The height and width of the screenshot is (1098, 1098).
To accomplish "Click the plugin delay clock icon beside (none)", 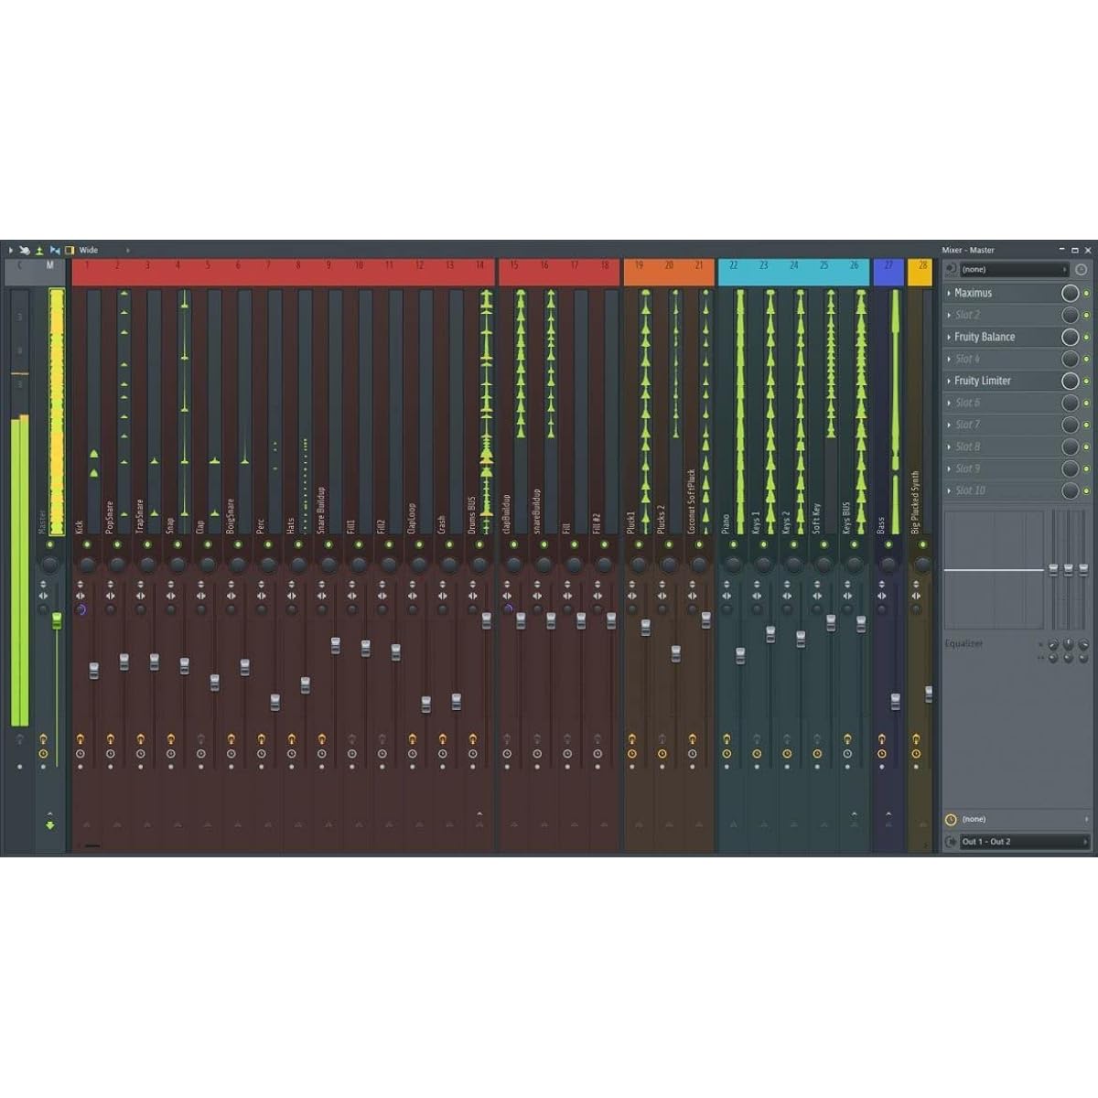I will click(951, 820).
